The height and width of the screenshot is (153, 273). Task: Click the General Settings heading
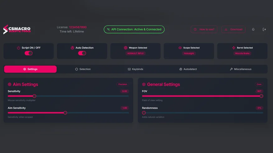(x=164, y=84)
